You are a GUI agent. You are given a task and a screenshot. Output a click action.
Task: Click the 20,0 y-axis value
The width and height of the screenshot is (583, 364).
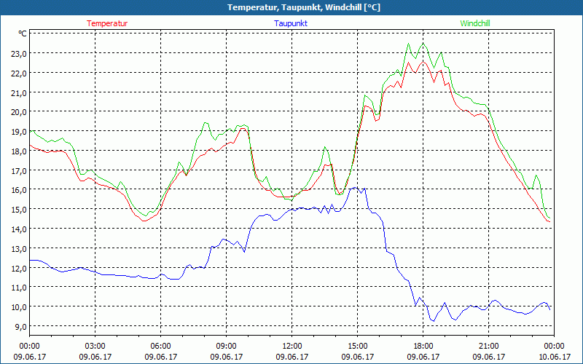18,112
